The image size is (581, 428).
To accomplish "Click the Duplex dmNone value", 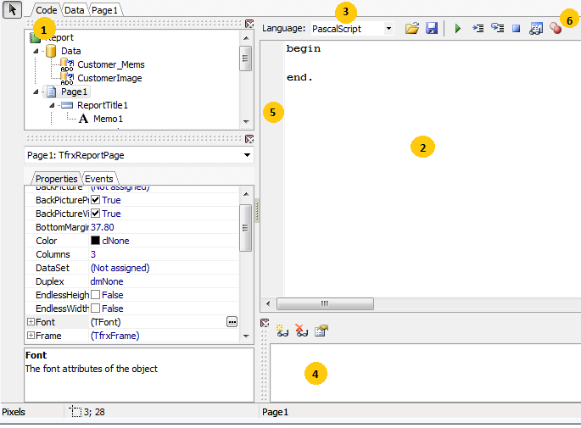I will coord(107,281).
